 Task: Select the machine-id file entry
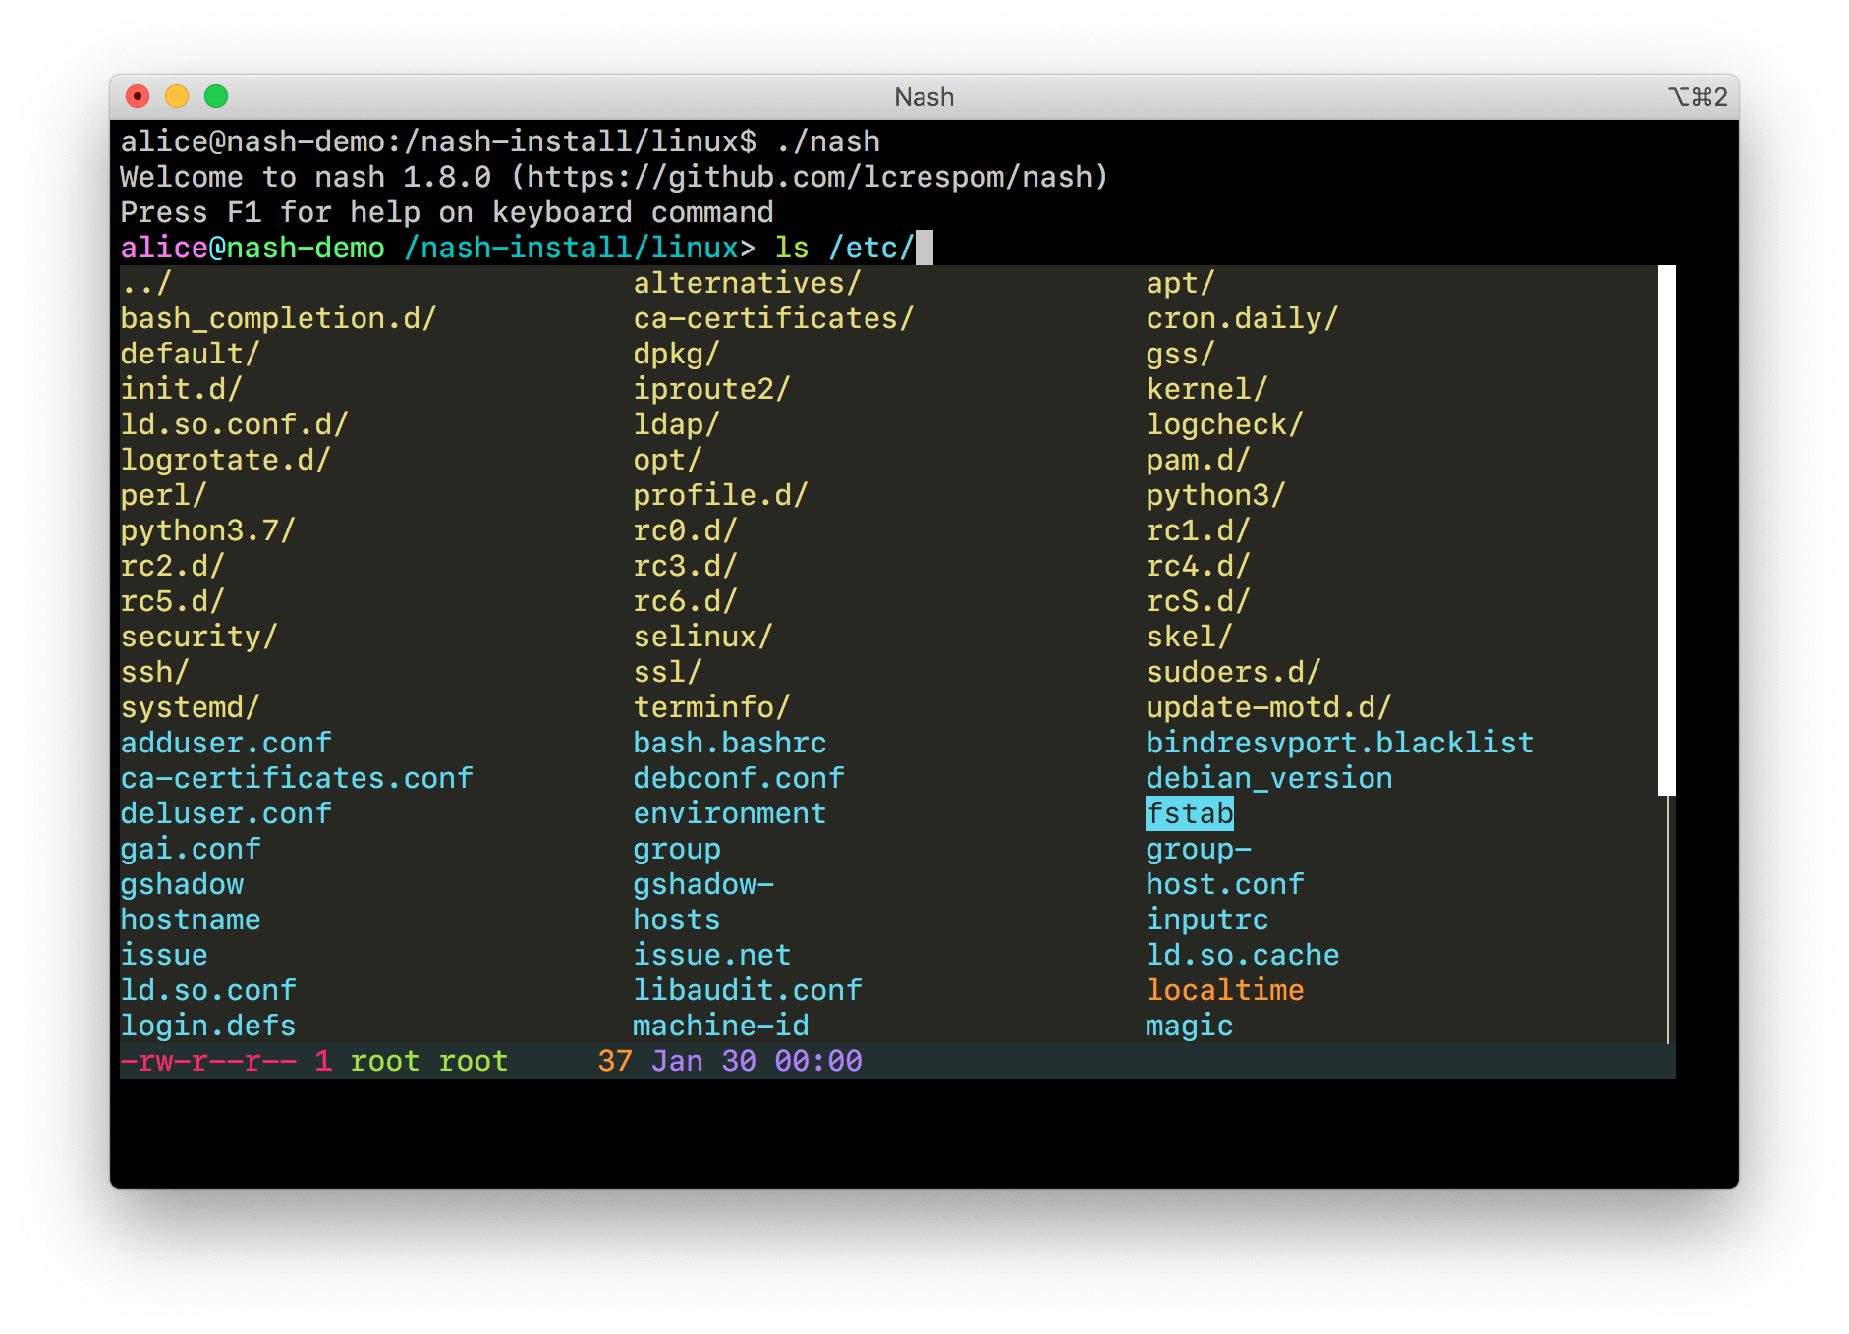pyautogui.click(x=720, y=1026)
